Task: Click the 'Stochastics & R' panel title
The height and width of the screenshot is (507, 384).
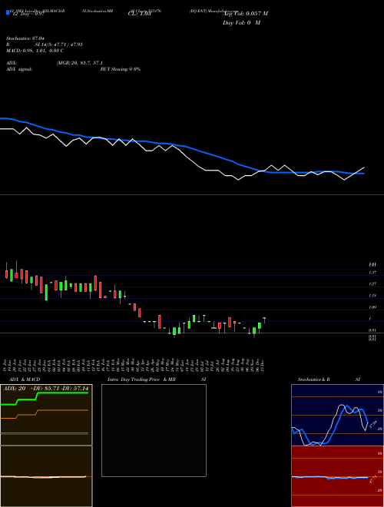Action: coord(313,379)
